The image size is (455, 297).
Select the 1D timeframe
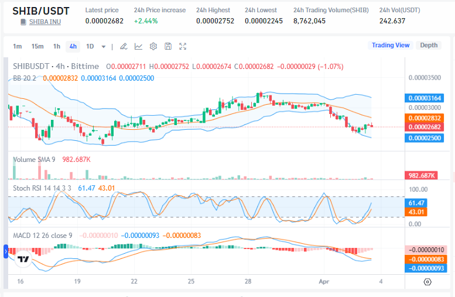pos(90,46)
